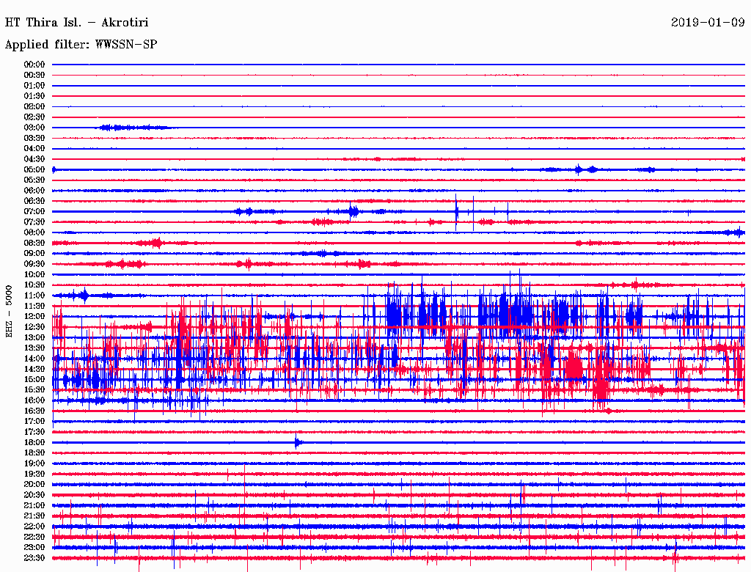The height and width of the screenshot is (572, 751).
Task: Select the 16:00 time label
Action: (34, 400)
